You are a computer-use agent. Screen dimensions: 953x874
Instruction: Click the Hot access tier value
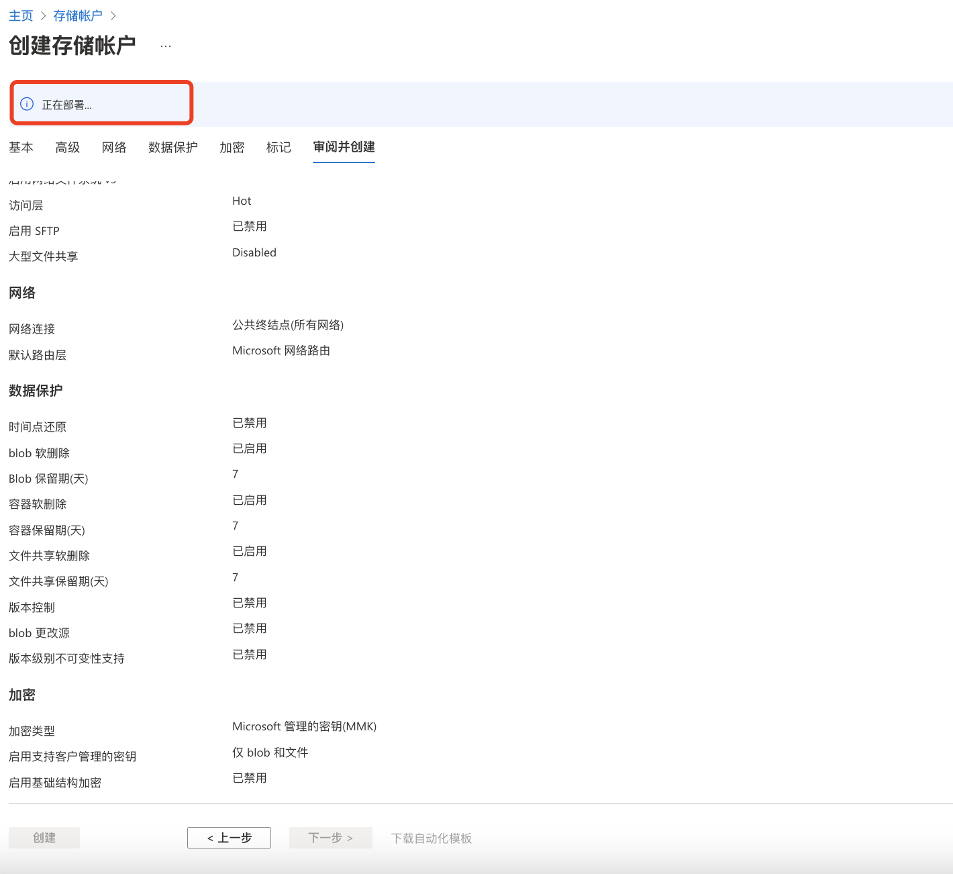point(242,201)
